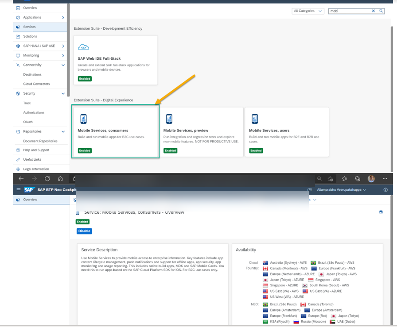Open Legal Information via its scales icon
This screenshot has width=397, height=327.
tap(18, 169)
